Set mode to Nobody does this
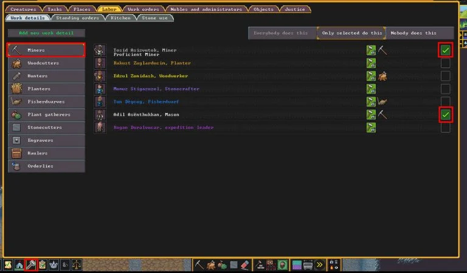Viewport: 467px width, 273px height. click(420, 33)
